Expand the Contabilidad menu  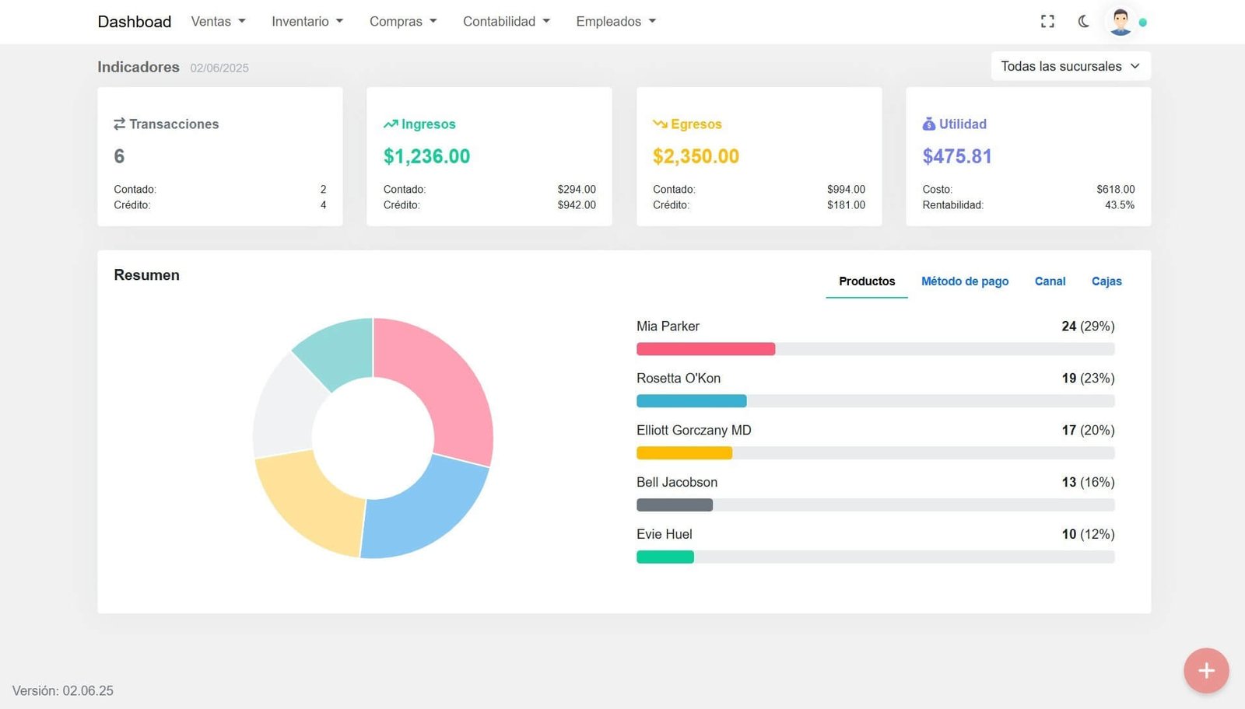pyautogui.click(x=506, y=22)
